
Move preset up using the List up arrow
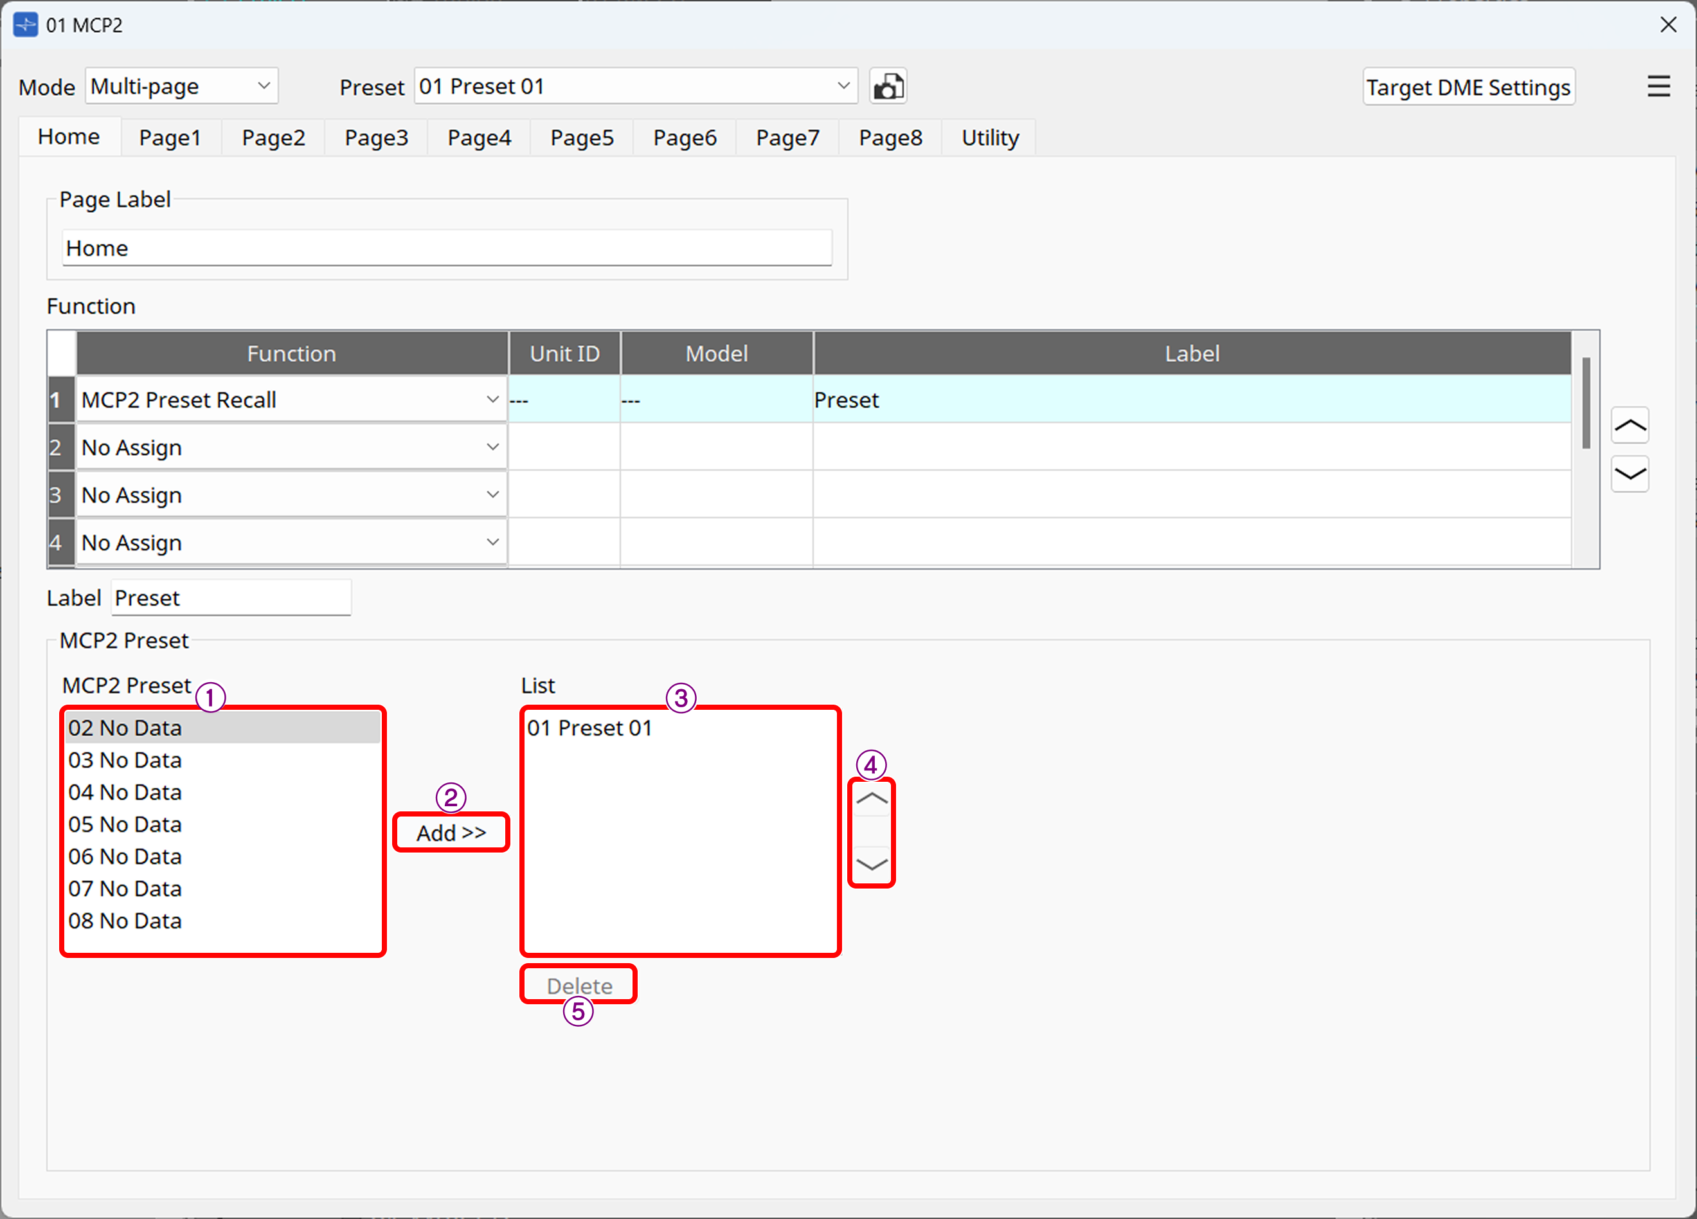(x=871, y=798)
